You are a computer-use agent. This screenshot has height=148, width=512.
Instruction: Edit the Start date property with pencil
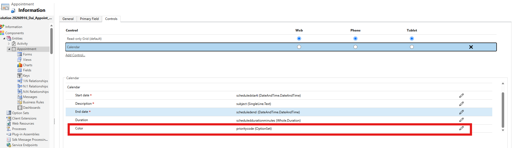pyautogui.click(x=461, y=96)
